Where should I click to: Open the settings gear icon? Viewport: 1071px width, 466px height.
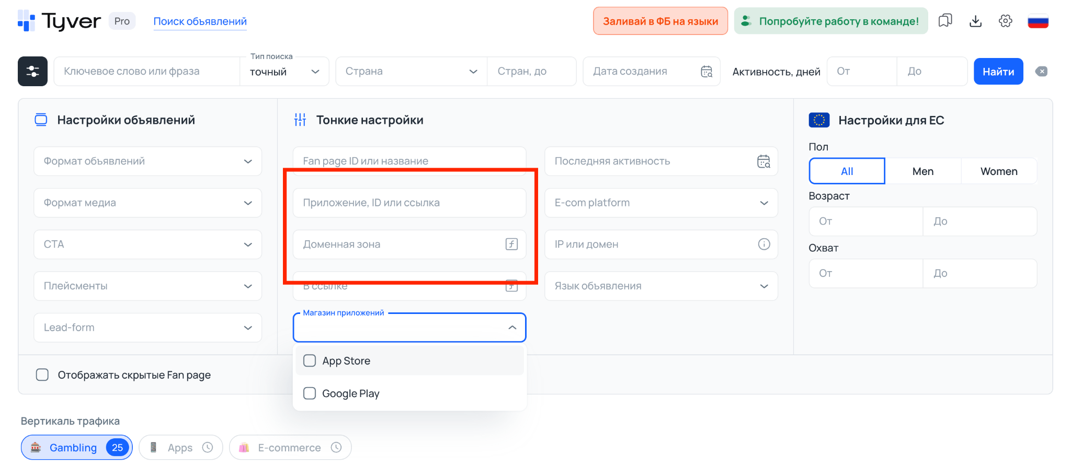coord(1005,21)
